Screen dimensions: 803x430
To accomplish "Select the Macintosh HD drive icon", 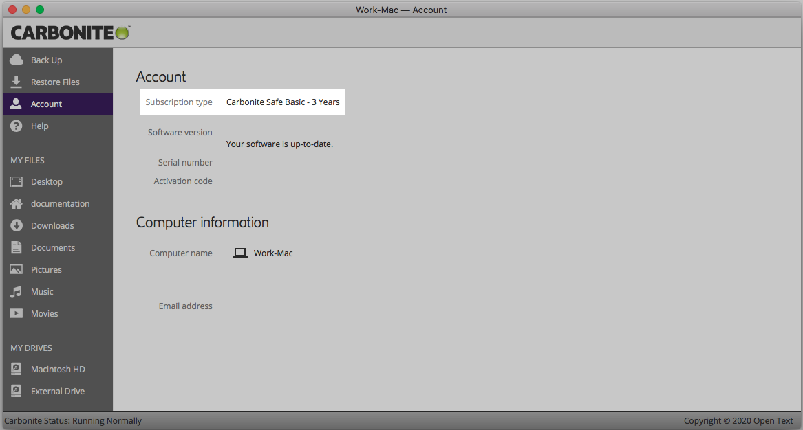I will pyautogui.click(x=15, y=369).
